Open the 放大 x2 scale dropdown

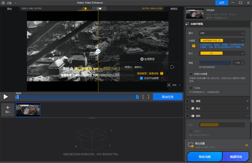222,53
